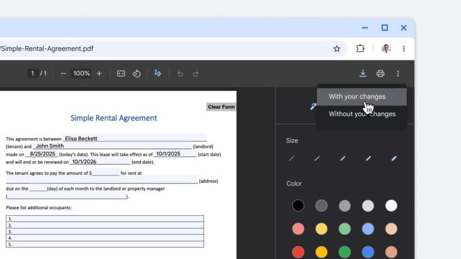Maximize the Chrome window
This screenshot has width=461, height=259.
tap(384, 28)
